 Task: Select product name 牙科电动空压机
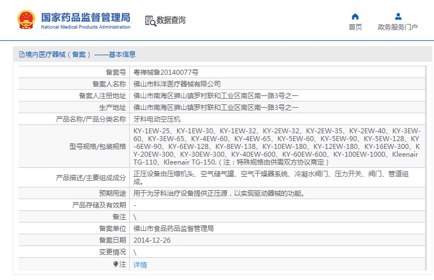click(157, 119)
